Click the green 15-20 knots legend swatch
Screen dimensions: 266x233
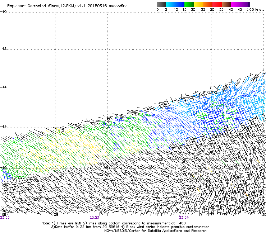tap(189, 4)
